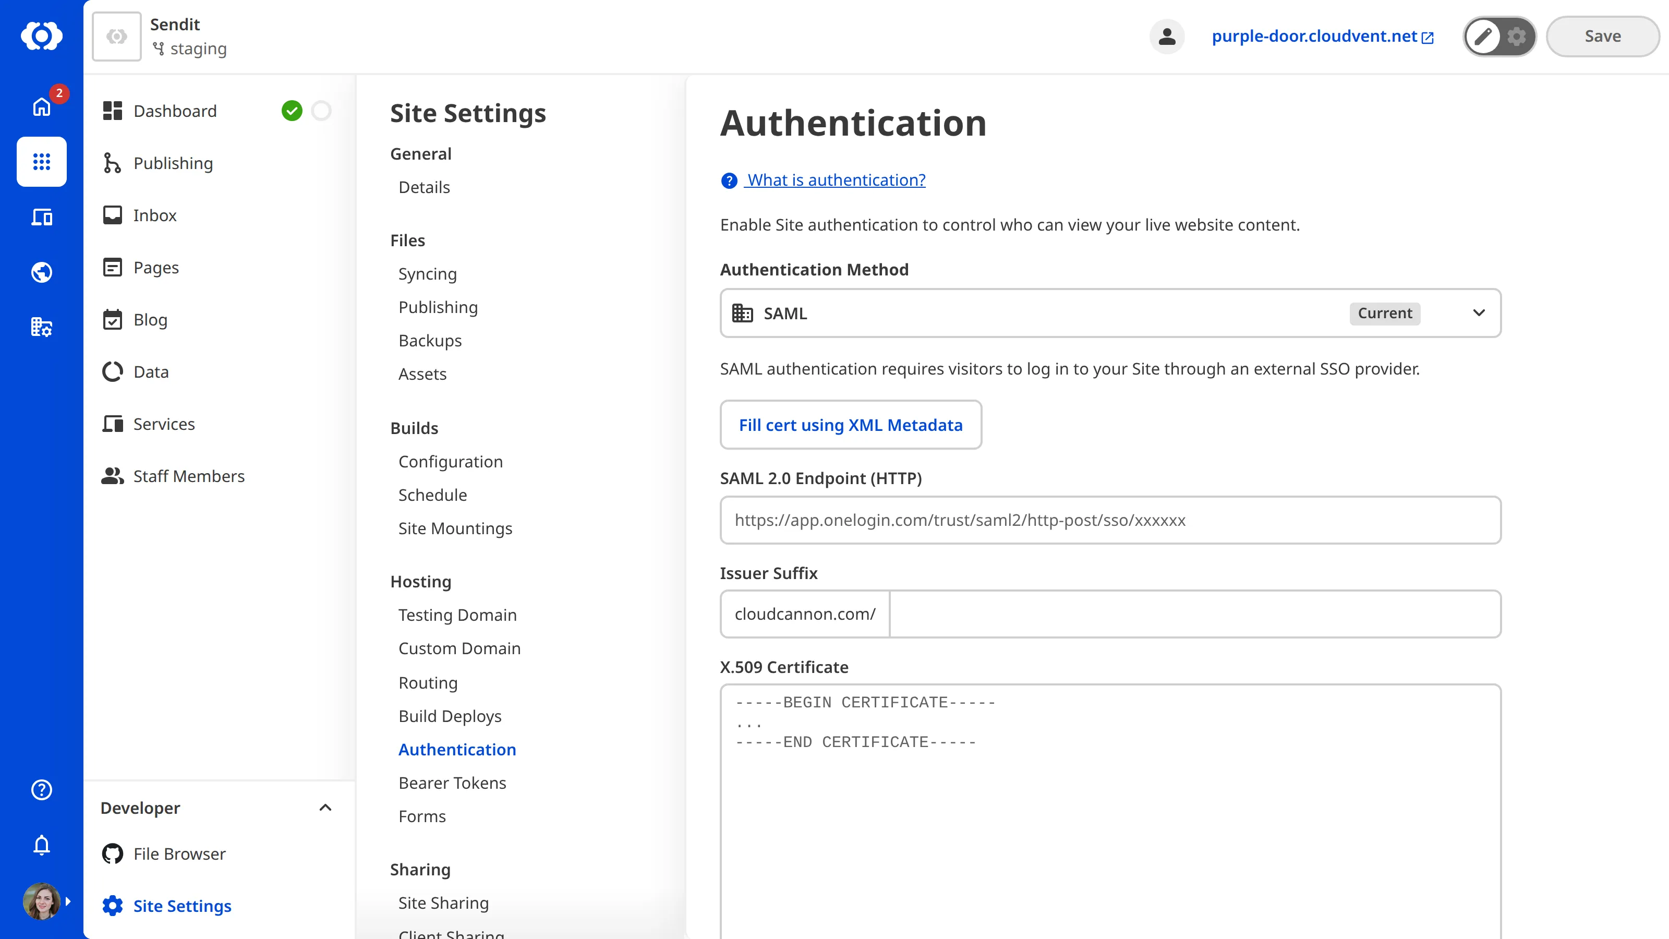
Task: Open Build Deploys settings
Action: click(450, 716)
